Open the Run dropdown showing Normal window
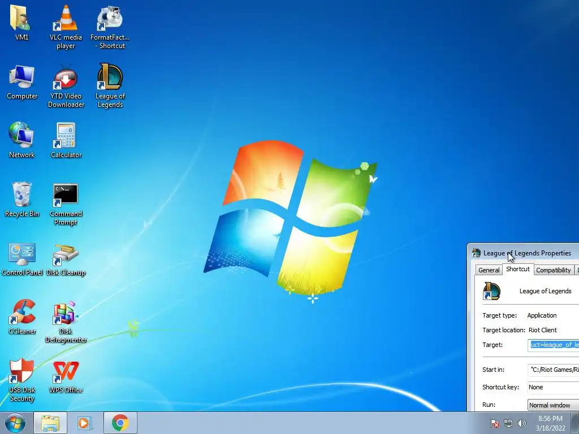 pos(553,405)
